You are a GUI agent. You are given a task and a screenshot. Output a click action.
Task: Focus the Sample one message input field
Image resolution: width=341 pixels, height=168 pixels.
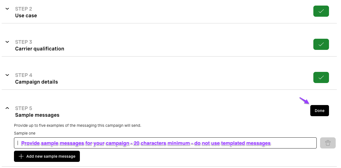165,143
